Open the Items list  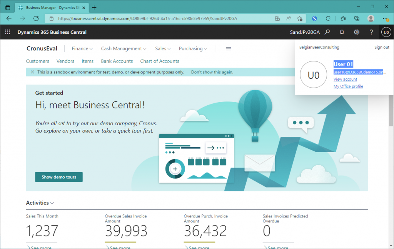click(87, 61)
